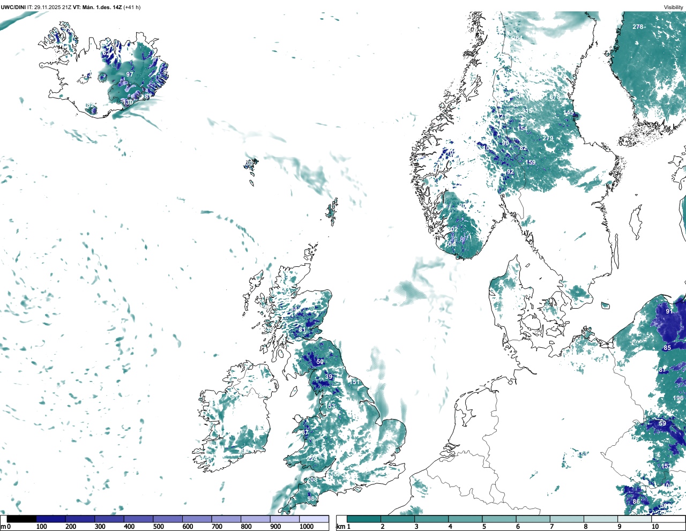Click the '39' visibility value over northern England
This screenshot has height=531, width=686.
point(329,377)
